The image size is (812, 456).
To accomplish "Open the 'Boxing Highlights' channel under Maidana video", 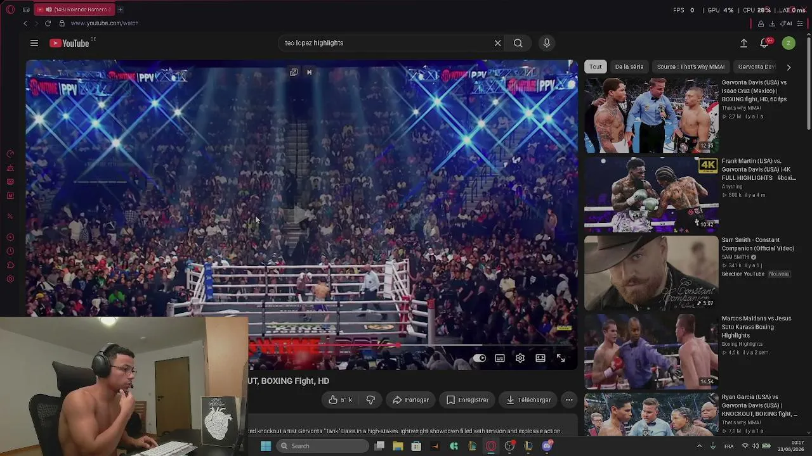I will tap(742, 345).
